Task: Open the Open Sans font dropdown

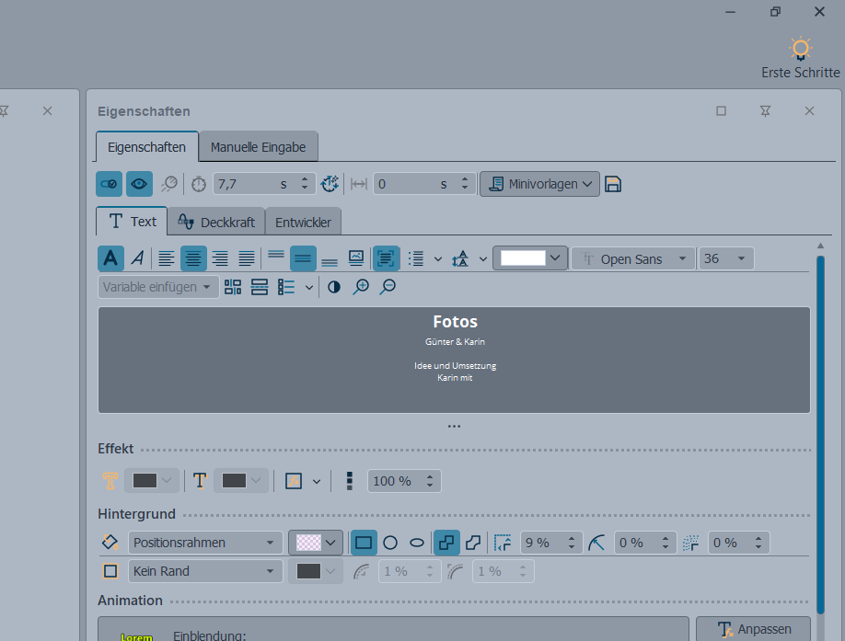Action: 632,259
